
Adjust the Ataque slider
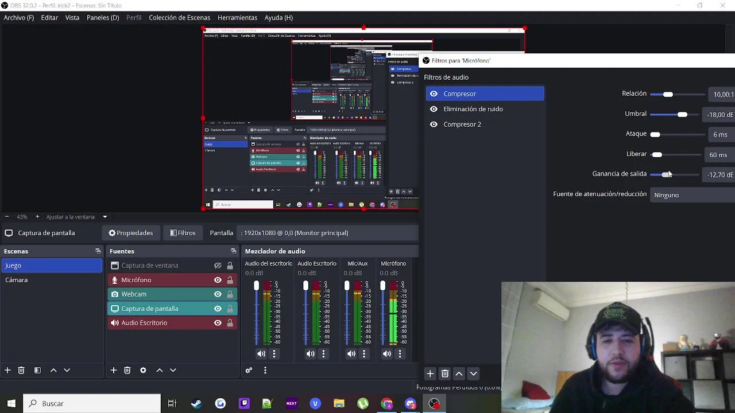tap(655, 134)
